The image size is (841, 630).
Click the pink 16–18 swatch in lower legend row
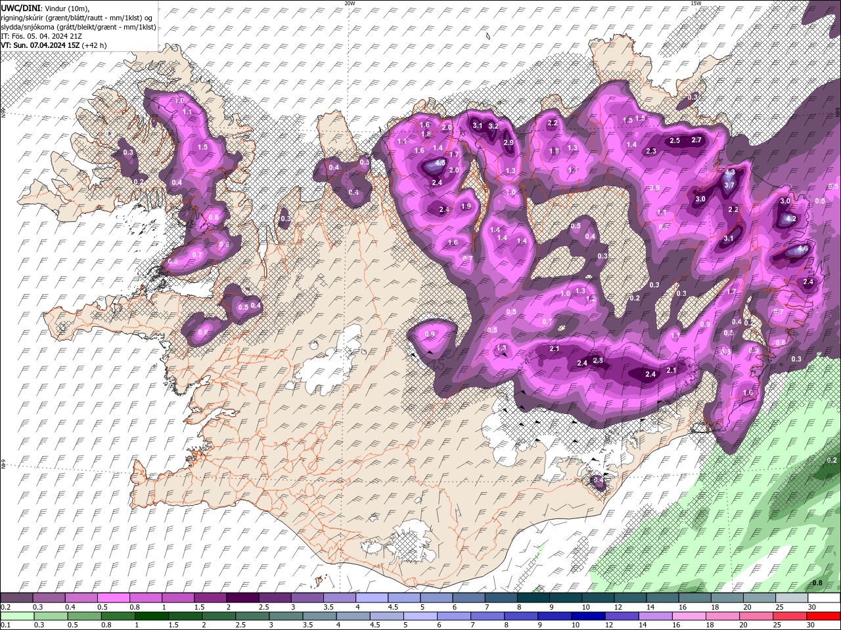pos(689,616)
